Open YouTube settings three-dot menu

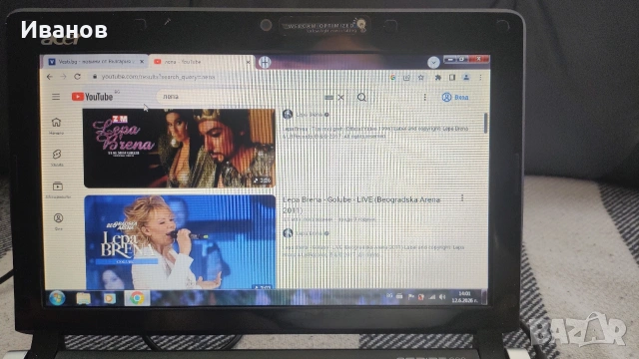pos(424,97)
